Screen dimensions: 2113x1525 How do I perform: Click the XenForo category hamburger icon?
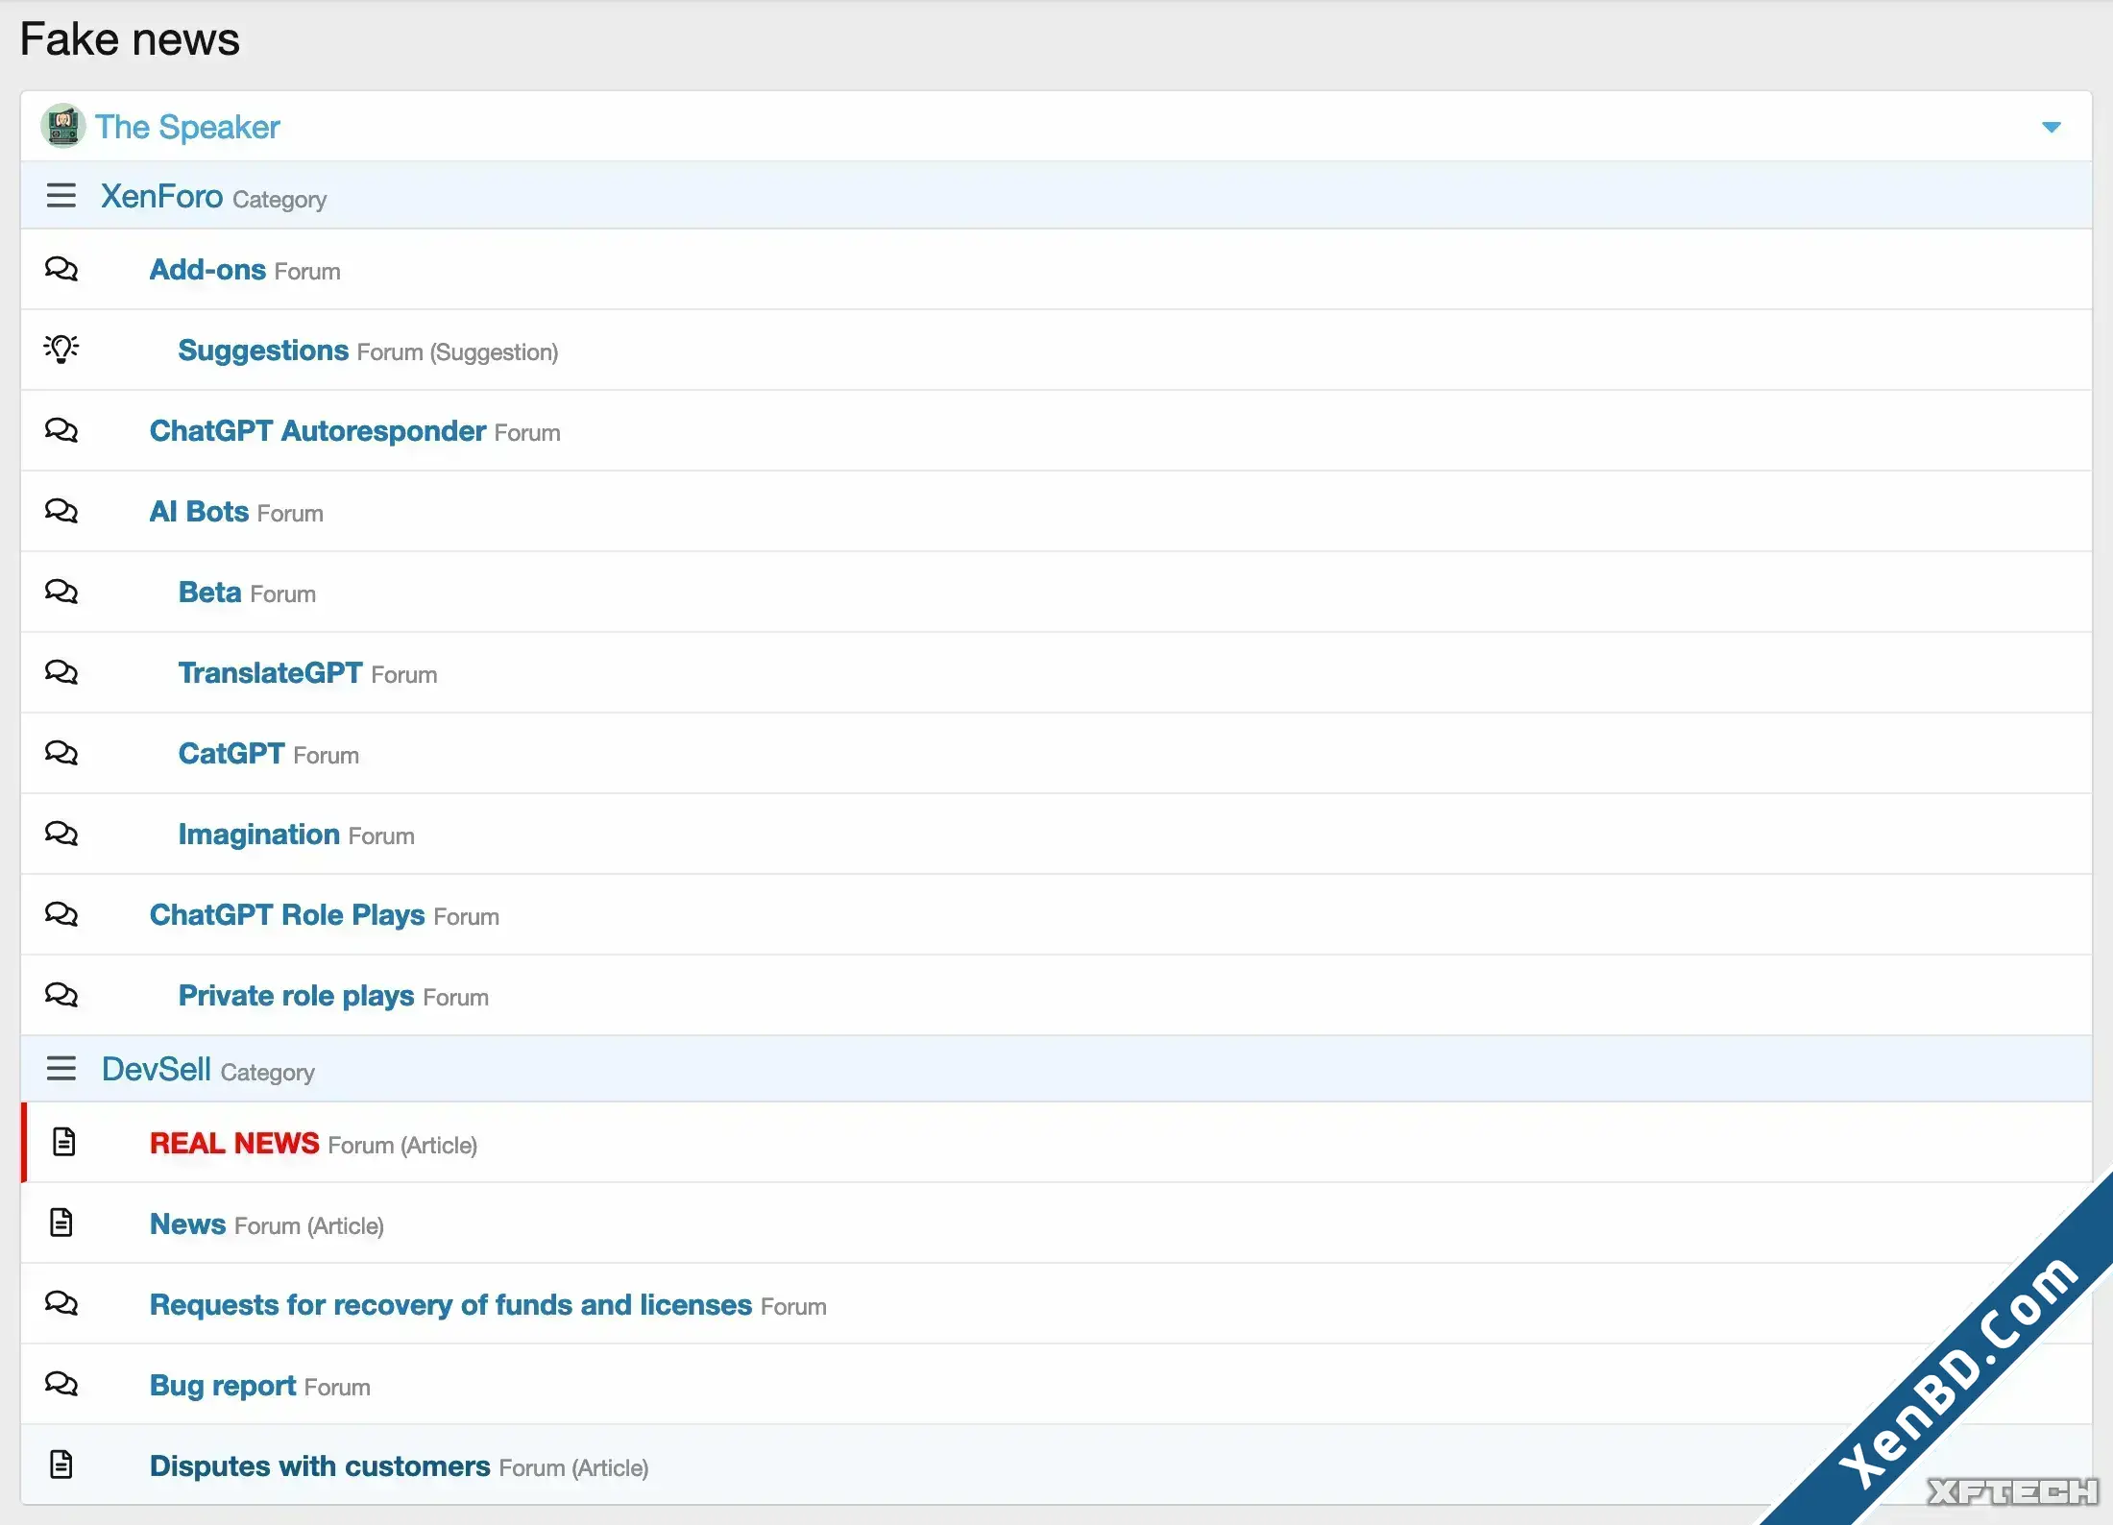coord(61,196)
